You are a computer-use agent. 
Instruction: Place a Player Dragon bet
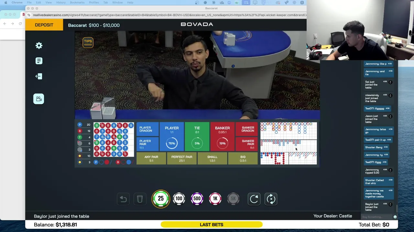(147, 129)
